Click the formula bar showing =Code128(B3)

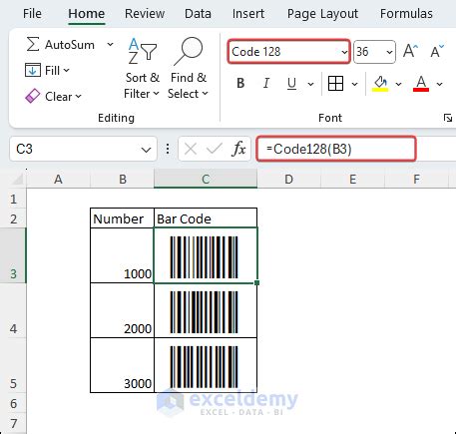(336, 149)
